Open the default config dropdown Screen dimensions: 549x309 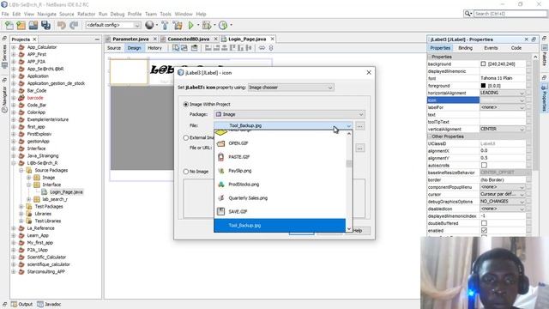point(112,25)
